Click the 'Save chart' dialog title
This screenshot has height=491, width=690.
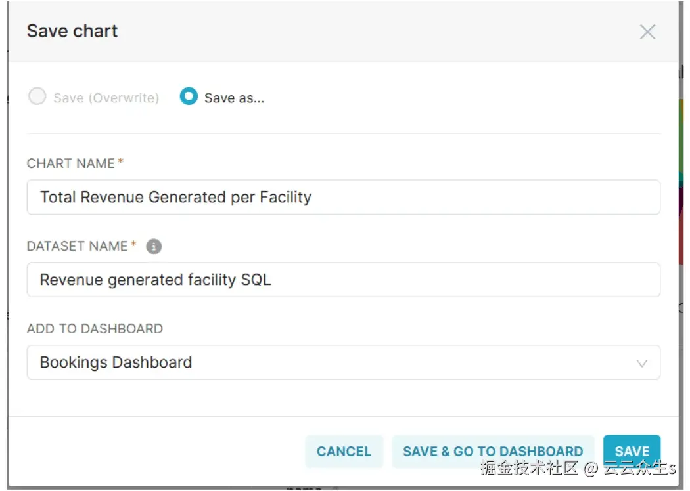[72, 31]
